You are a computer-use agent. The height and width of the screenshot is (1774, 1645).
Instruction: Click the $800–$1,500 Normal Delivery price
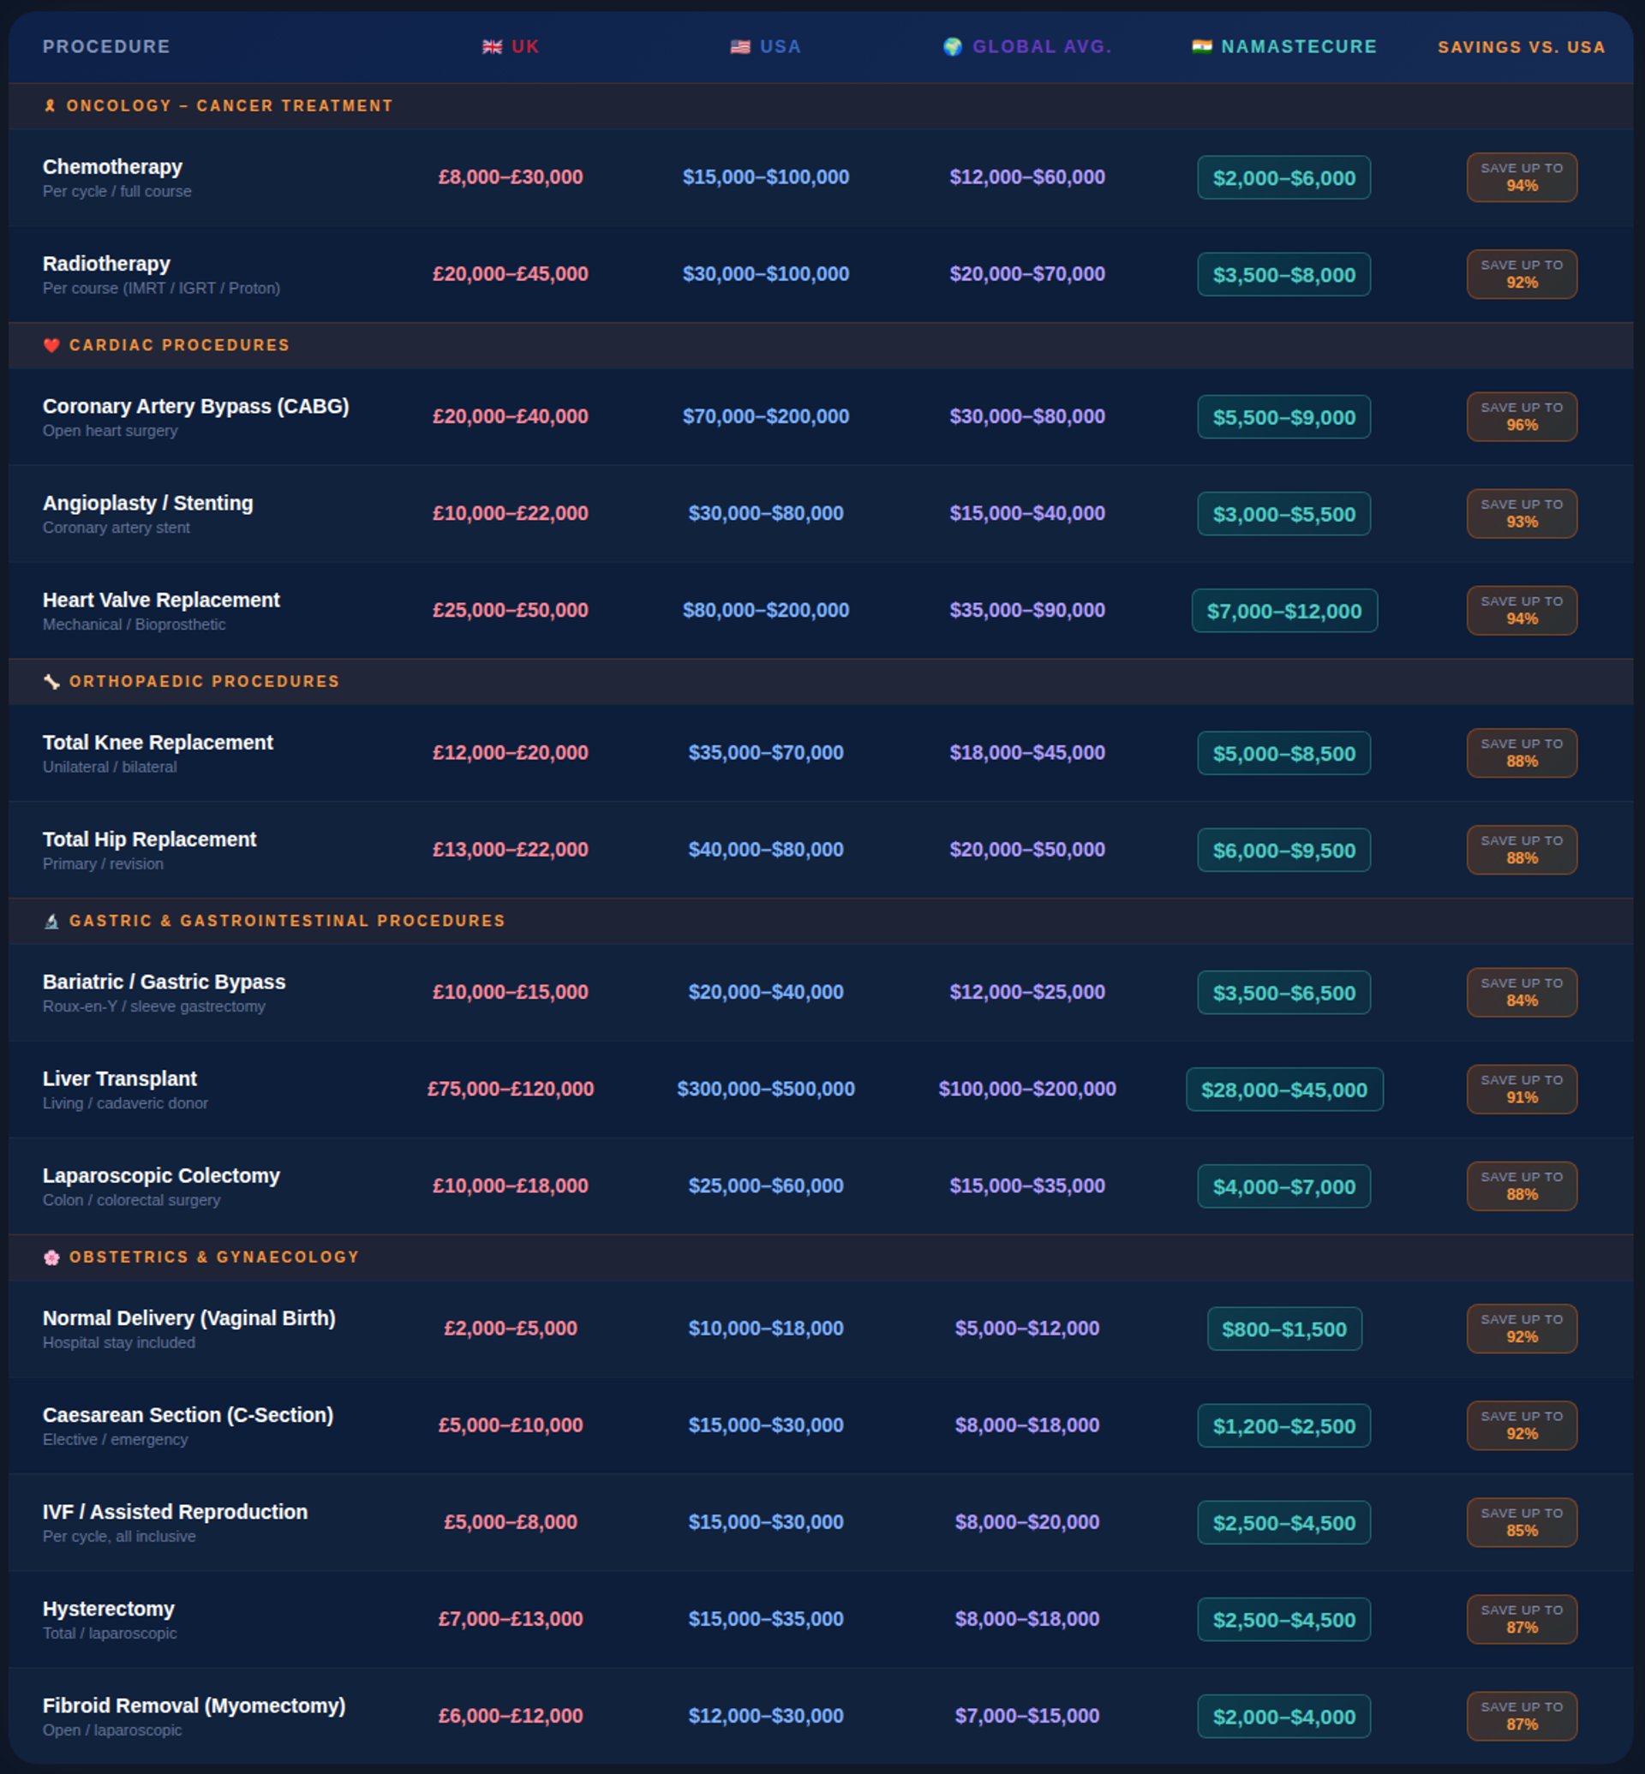point(1283,1329)
